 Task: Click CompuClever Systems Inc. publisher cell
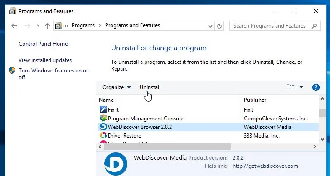pyautogui.click(x=276, y=119)
